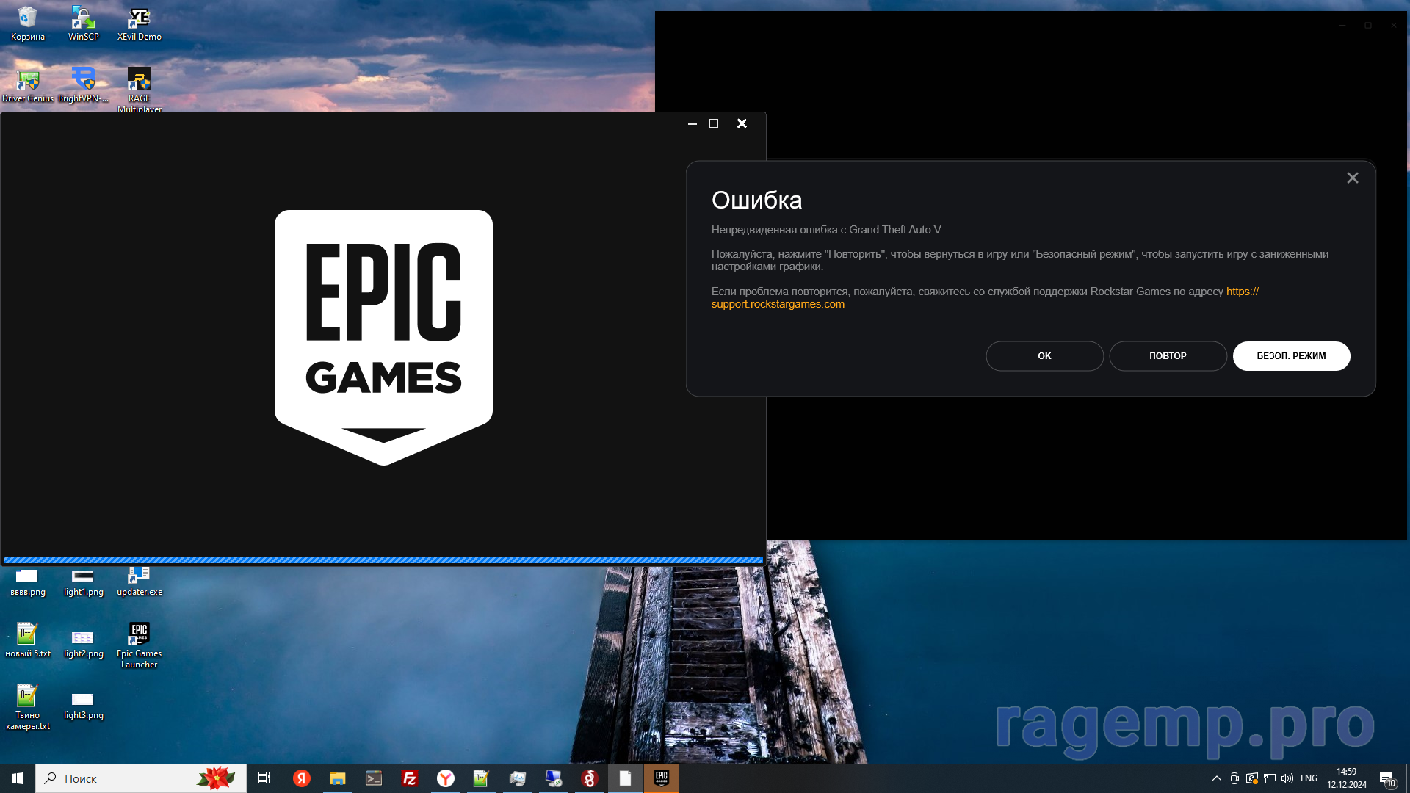Viewport: 1410px width, 793px height.
Task: Switch to the system monitor taskbar app
Action: pyautogui.click(x=518, y=778)
